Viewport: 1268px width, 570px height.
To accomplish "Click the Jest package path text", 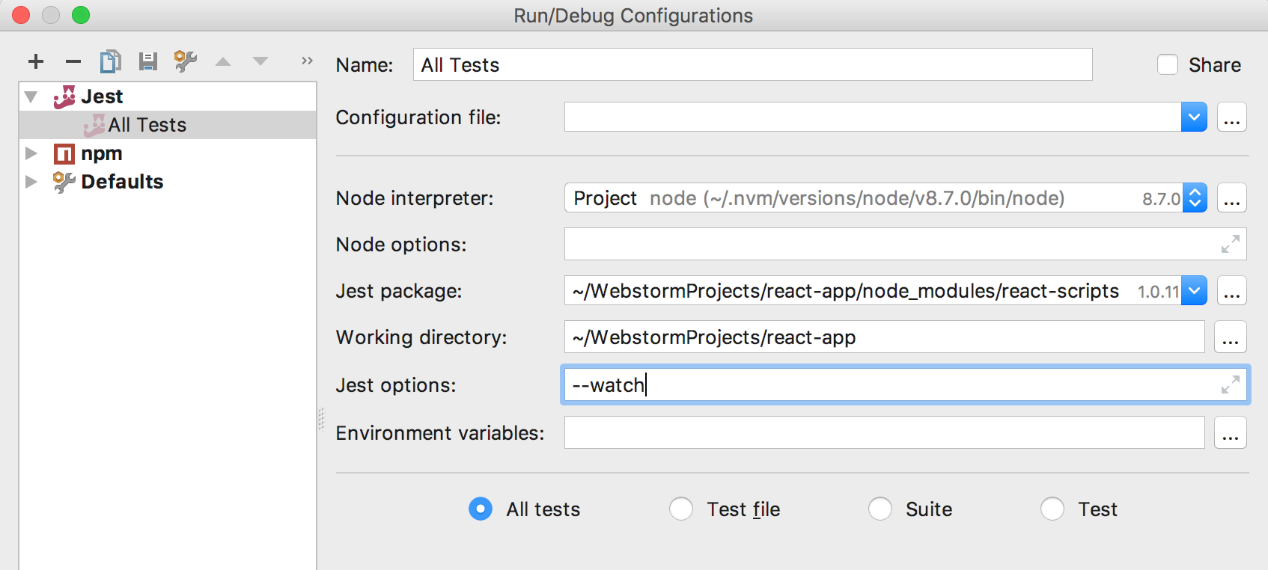I will 846,291.
